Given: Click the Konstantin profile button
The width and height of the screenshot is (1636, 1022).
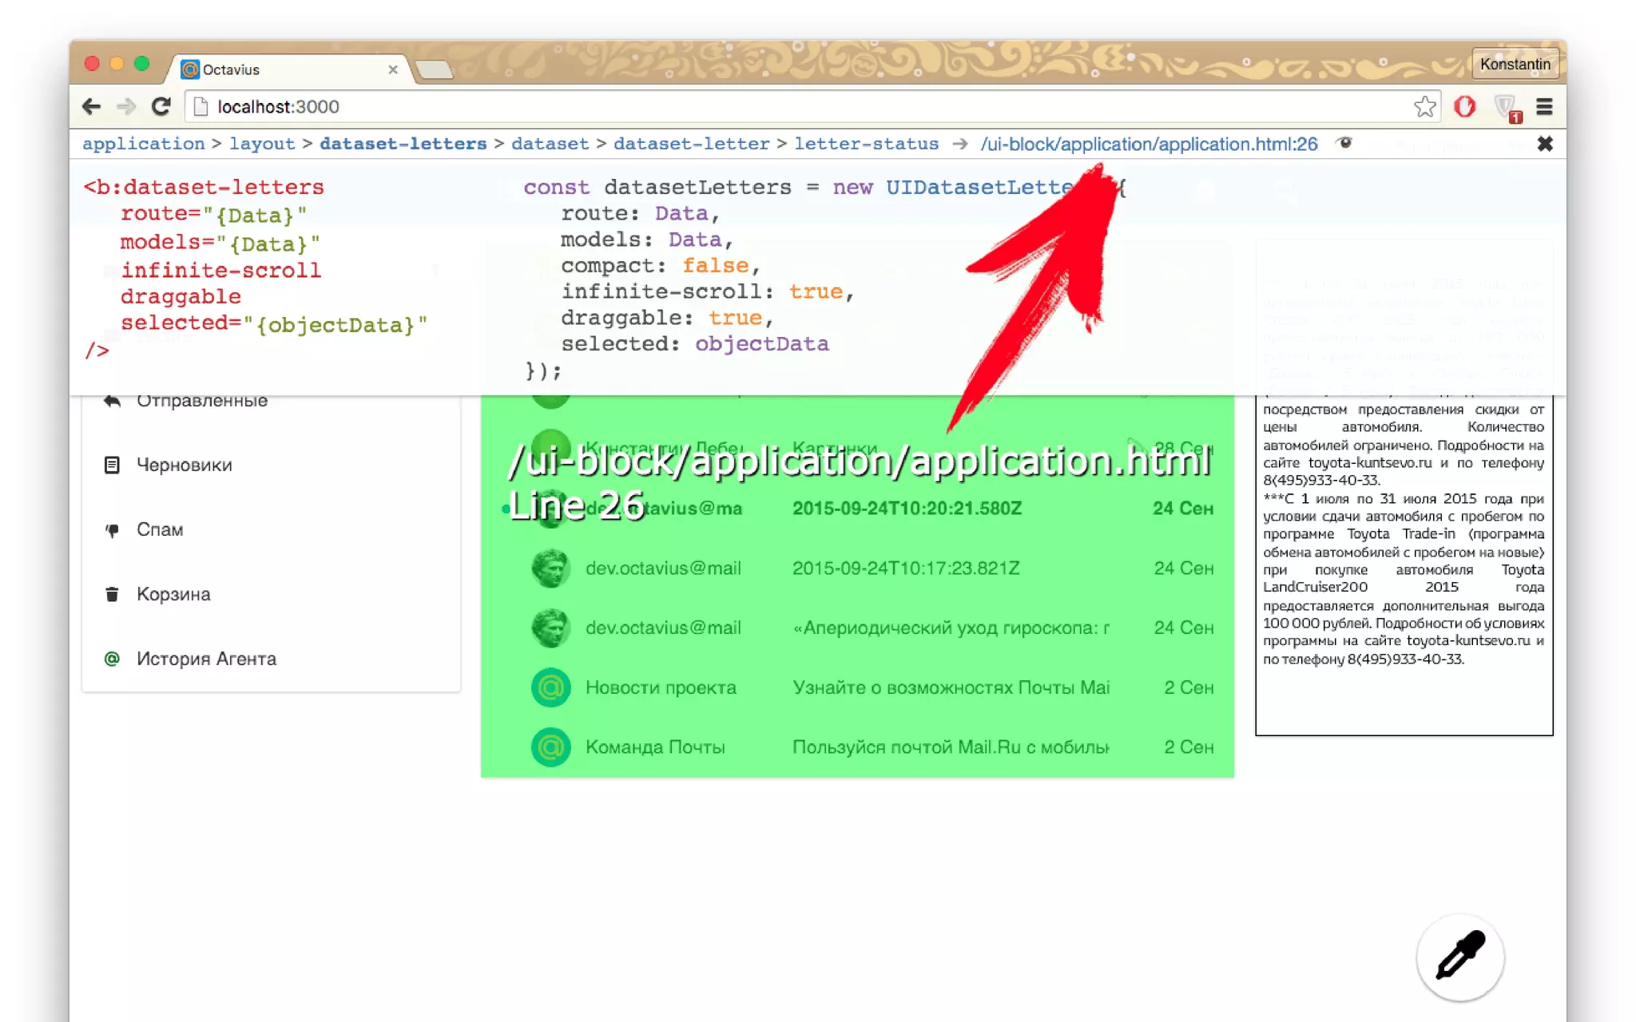Looking at the screenshot, I should [x=1515, y=64].
